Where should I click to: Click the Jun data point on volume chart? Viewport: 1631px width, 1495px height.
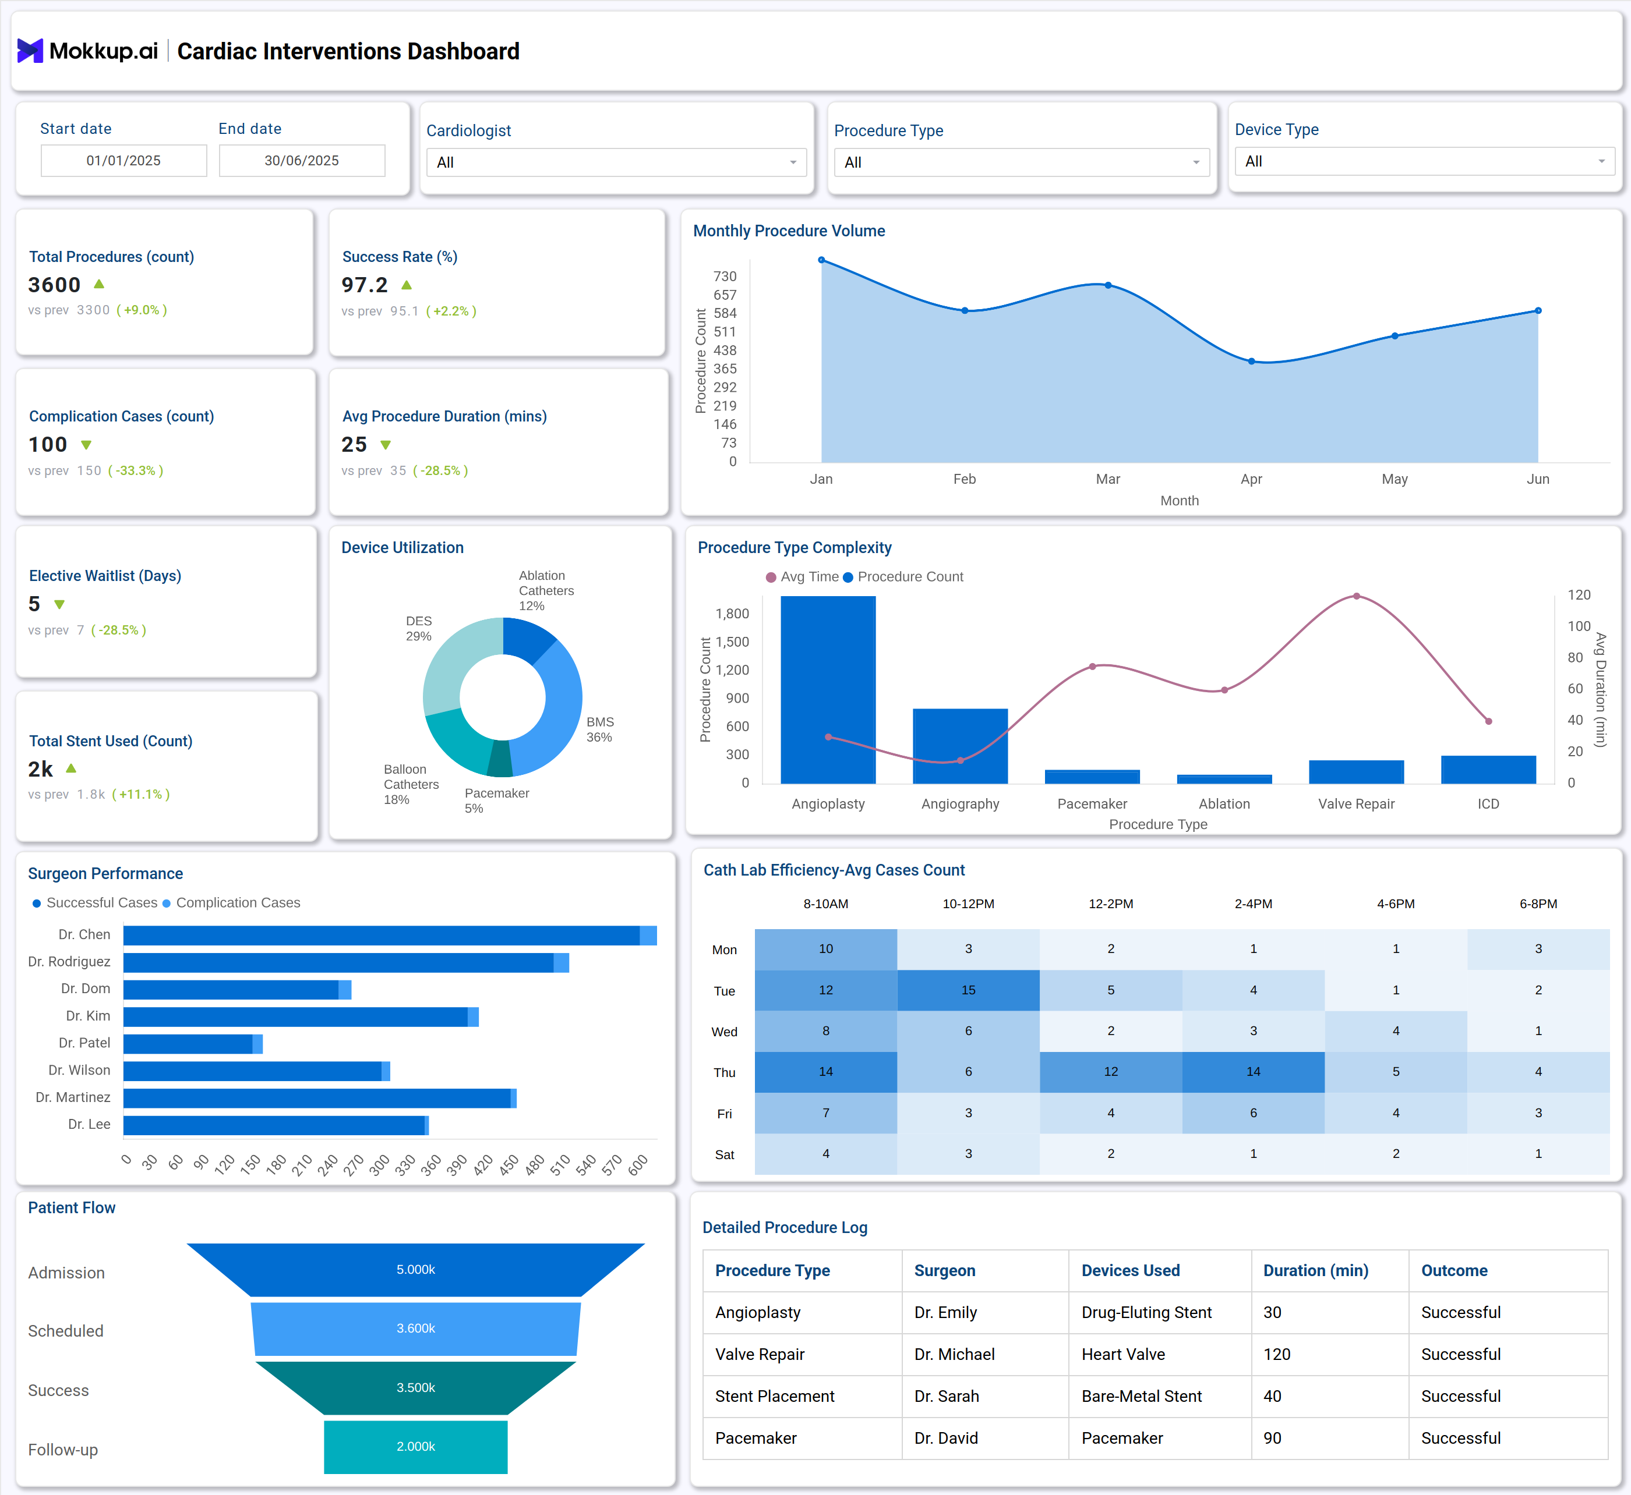coord(1538,311)
